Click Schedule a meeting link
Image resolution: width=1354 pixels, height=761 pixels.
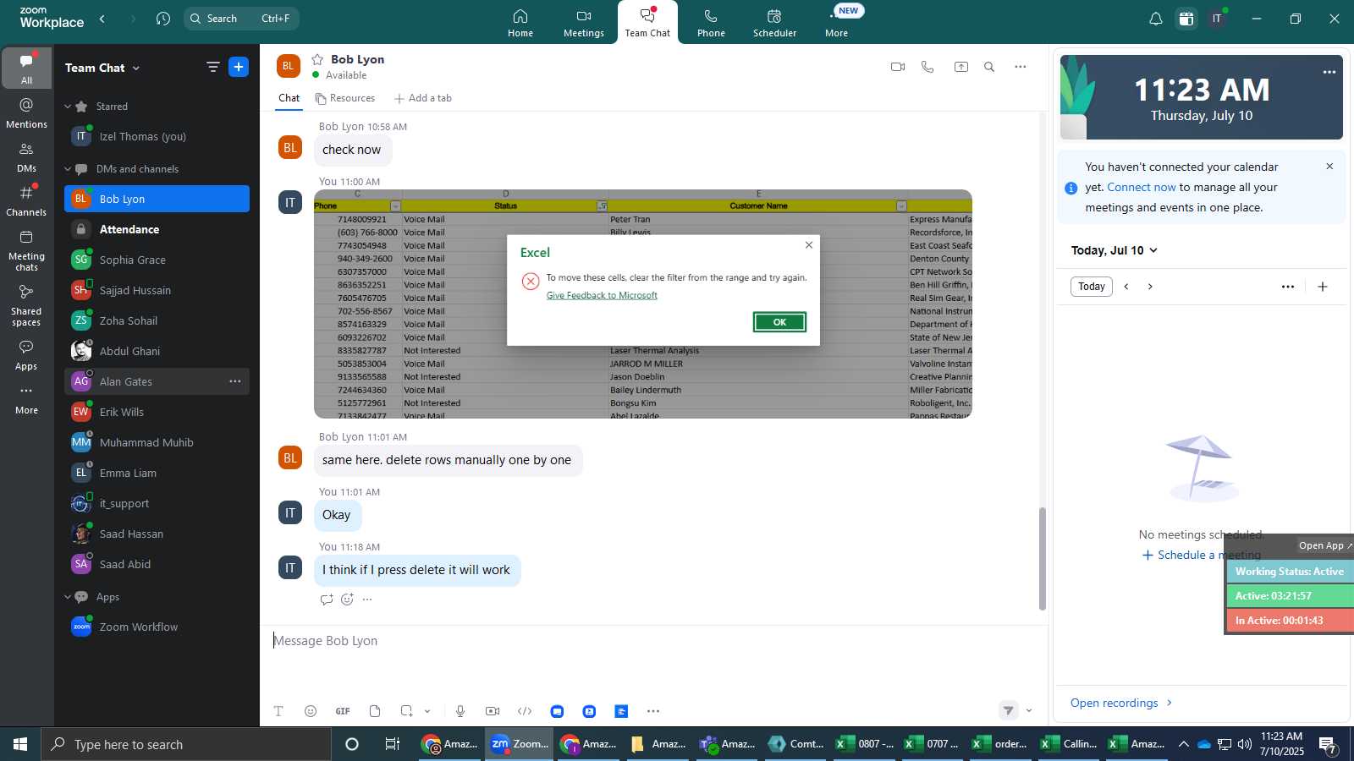point(1202,555)
